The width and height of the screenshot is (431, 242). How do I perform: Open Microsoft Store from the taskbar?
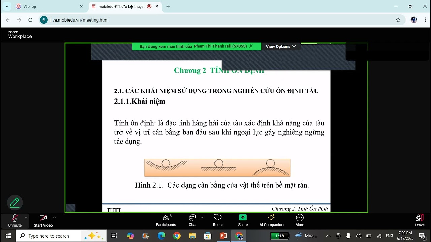pyautogui.click(x=208, y=236)
